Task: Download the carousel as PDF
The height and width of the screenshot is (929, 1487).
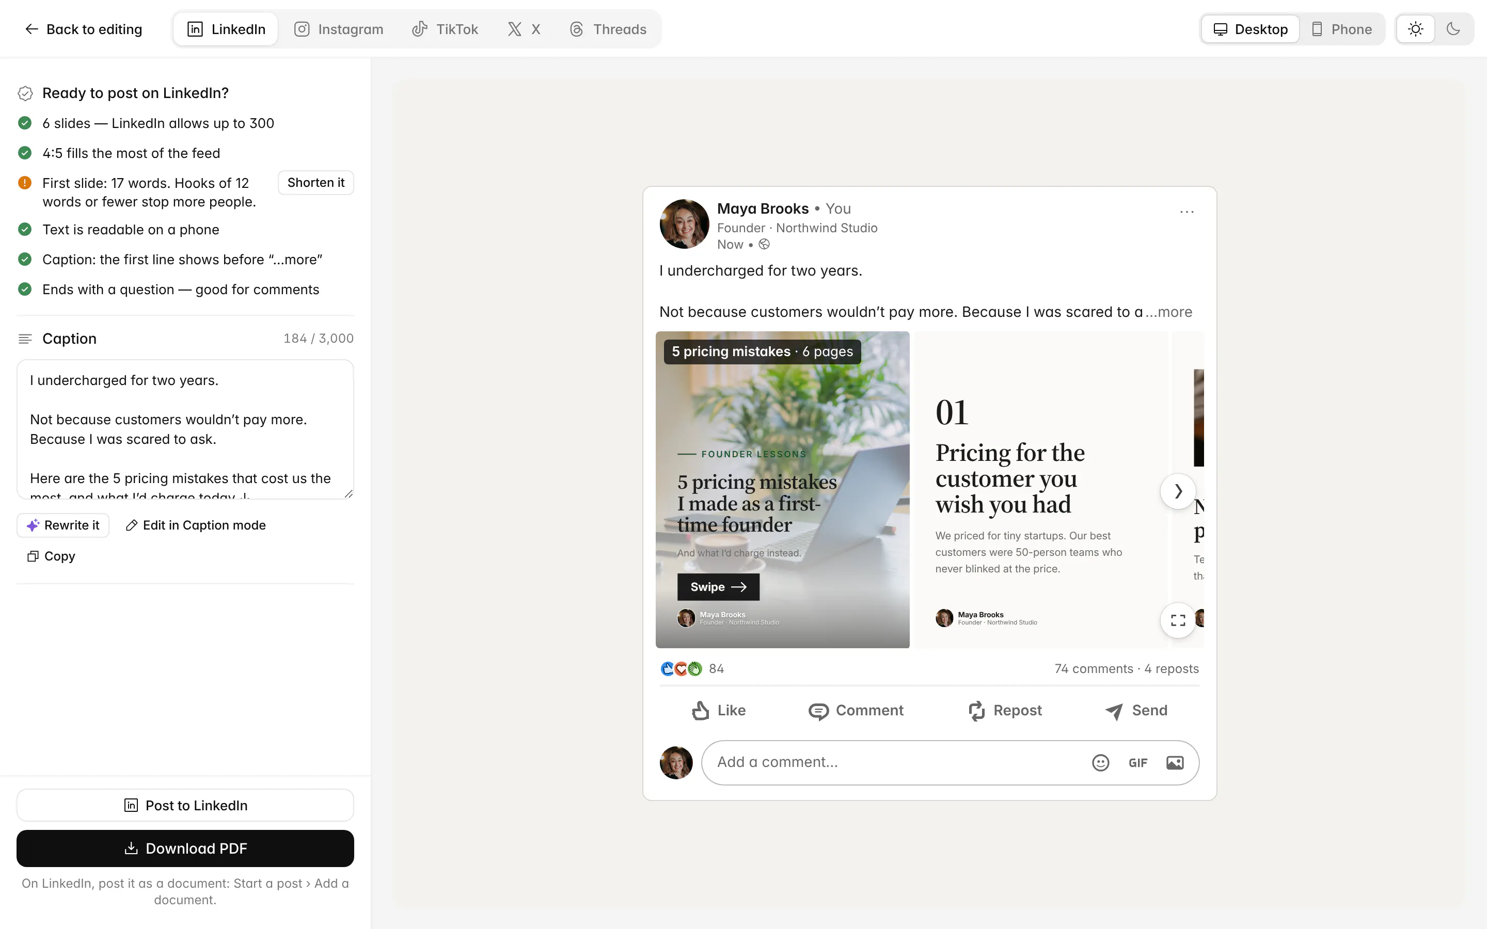Action: pyautogui.click(x=185, y=848)
